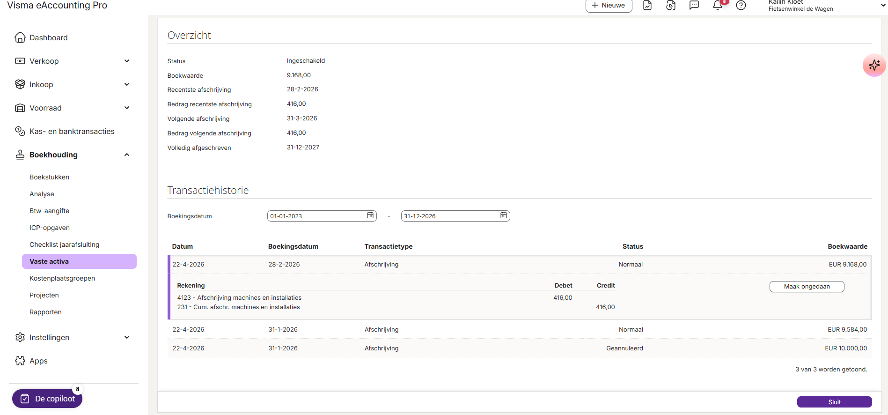Screen dimensions: 888x415
Task: Click the report document icon in top bar
Action: (647, 5)
